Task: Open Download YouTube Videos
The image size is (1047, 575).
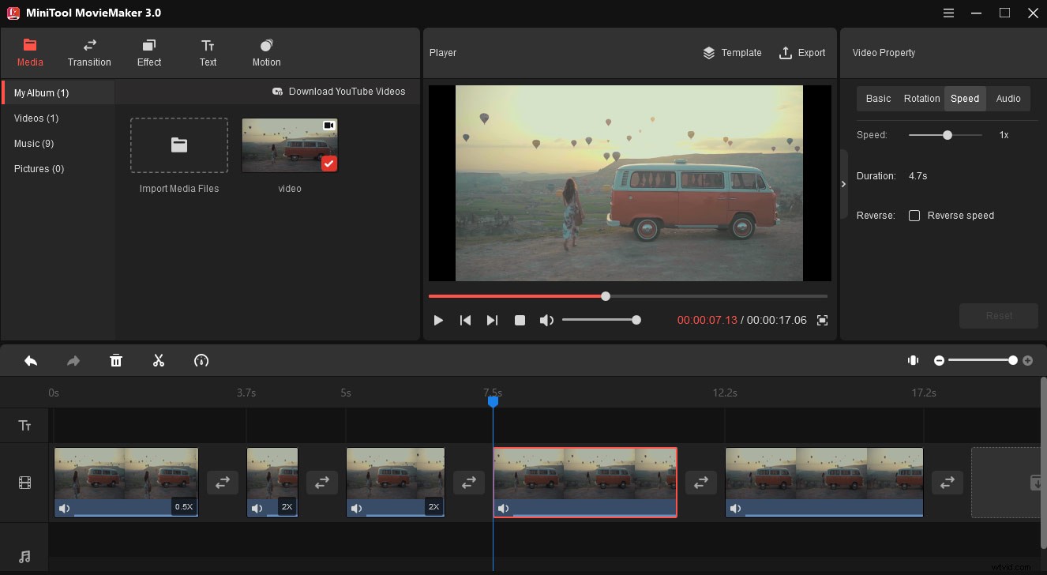Action: pyautogui.click(x=339, y=91)
